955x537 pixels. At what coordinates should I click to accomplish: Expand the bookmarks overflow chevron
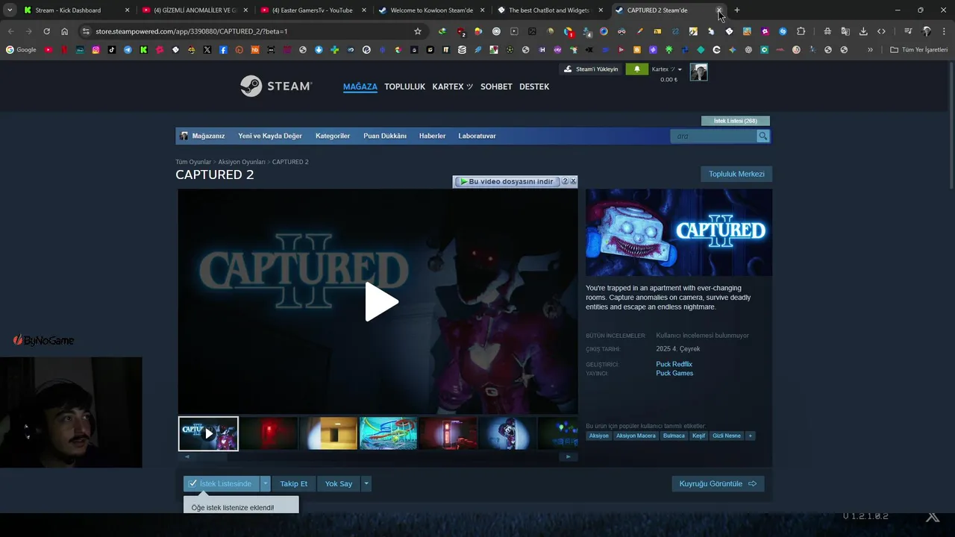tap(870, 50)
